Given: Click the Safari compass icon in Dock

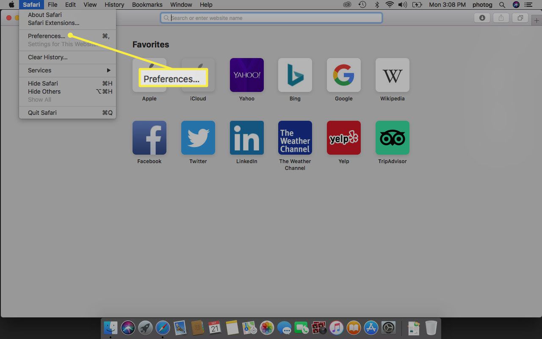Looking at the screenshot, I should tap(163, 328).
